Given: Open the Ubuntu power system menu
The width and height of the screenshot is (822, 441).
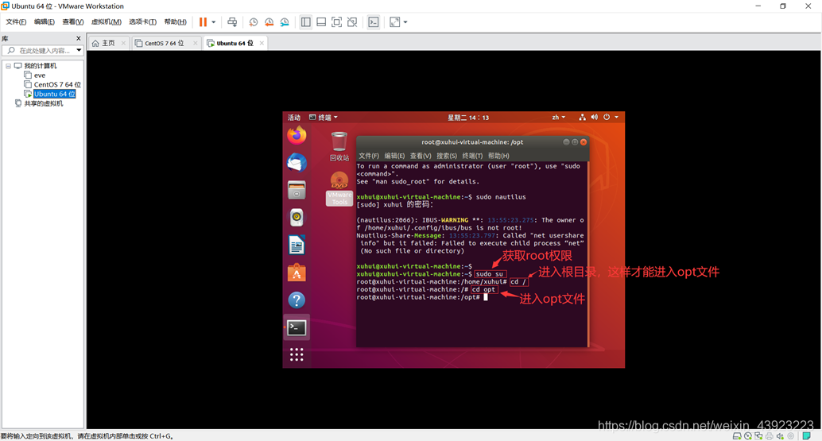Looking at the screenshot, I should [611, 118].
